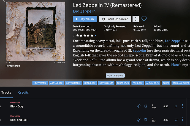Open three-dot menu for Black Dog track
Screen dimensions: 190x126
pos(182,106)
